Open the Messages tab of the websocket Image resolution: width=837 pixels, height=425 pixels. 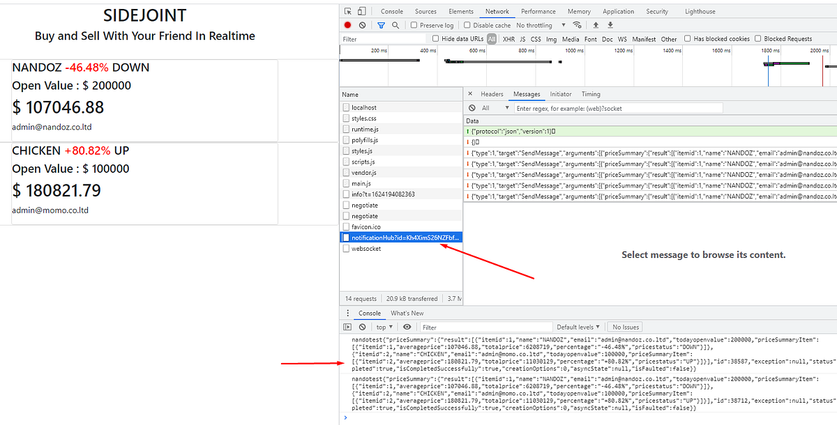(527, 93)
